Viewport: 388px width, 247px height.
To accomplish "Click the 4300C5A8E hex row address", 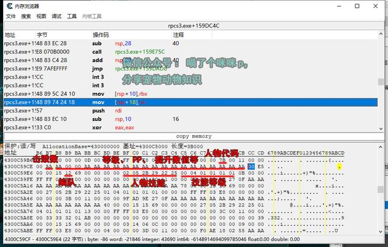I will pyautogui.click(x=18, y=218).
